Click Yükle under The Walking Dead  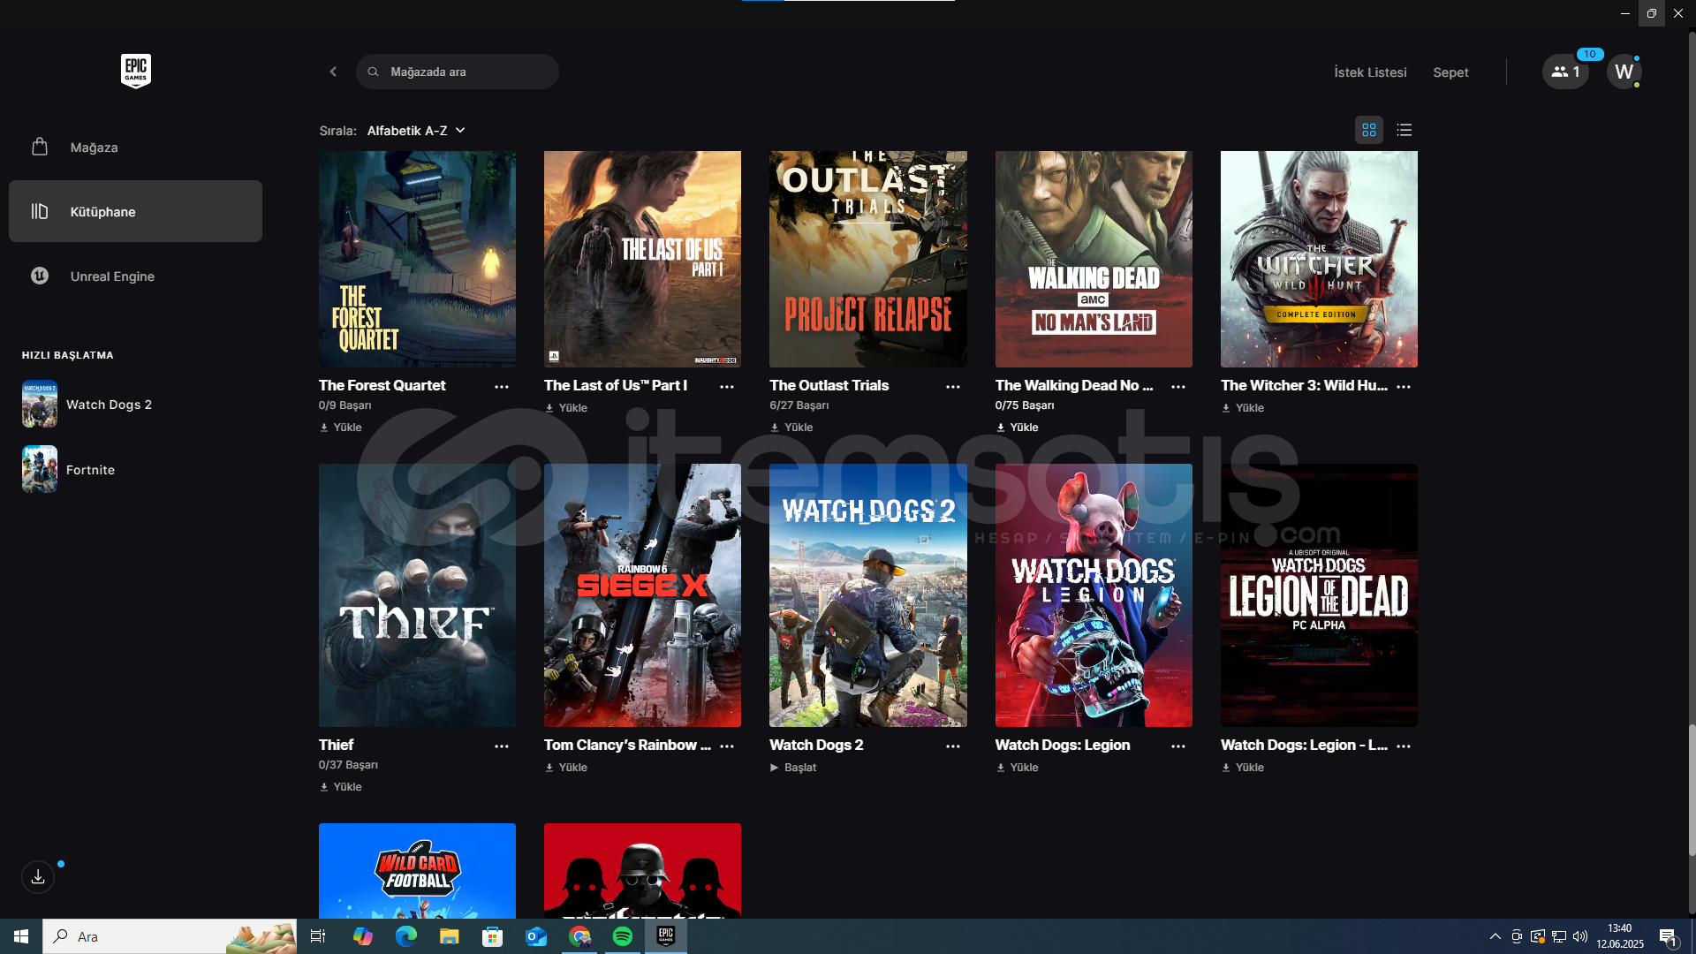[1017, 428]
